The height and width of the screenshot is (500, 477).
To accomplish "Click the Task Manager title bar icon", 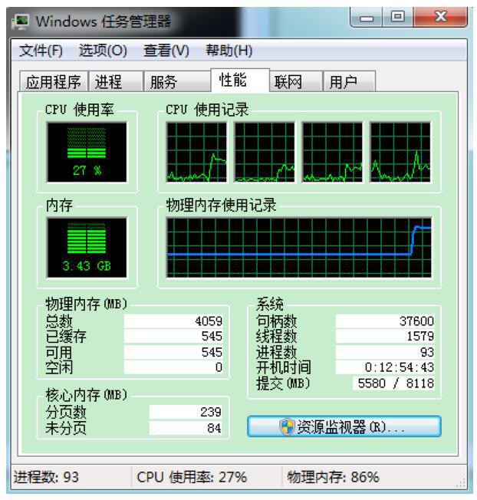I will pyautogui.click(x=21, y=21).
